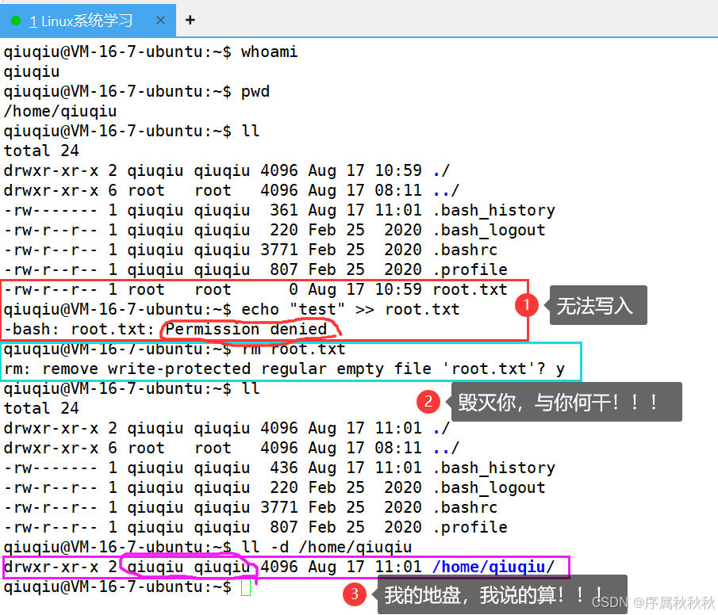Click '.bashrc' in the second listing
718x615 pixels.
[465, 507]
